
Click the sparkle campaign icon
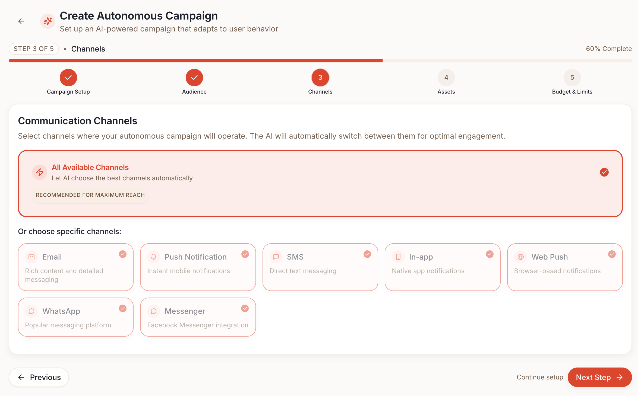pyautogui.click(x=48, y=21)
